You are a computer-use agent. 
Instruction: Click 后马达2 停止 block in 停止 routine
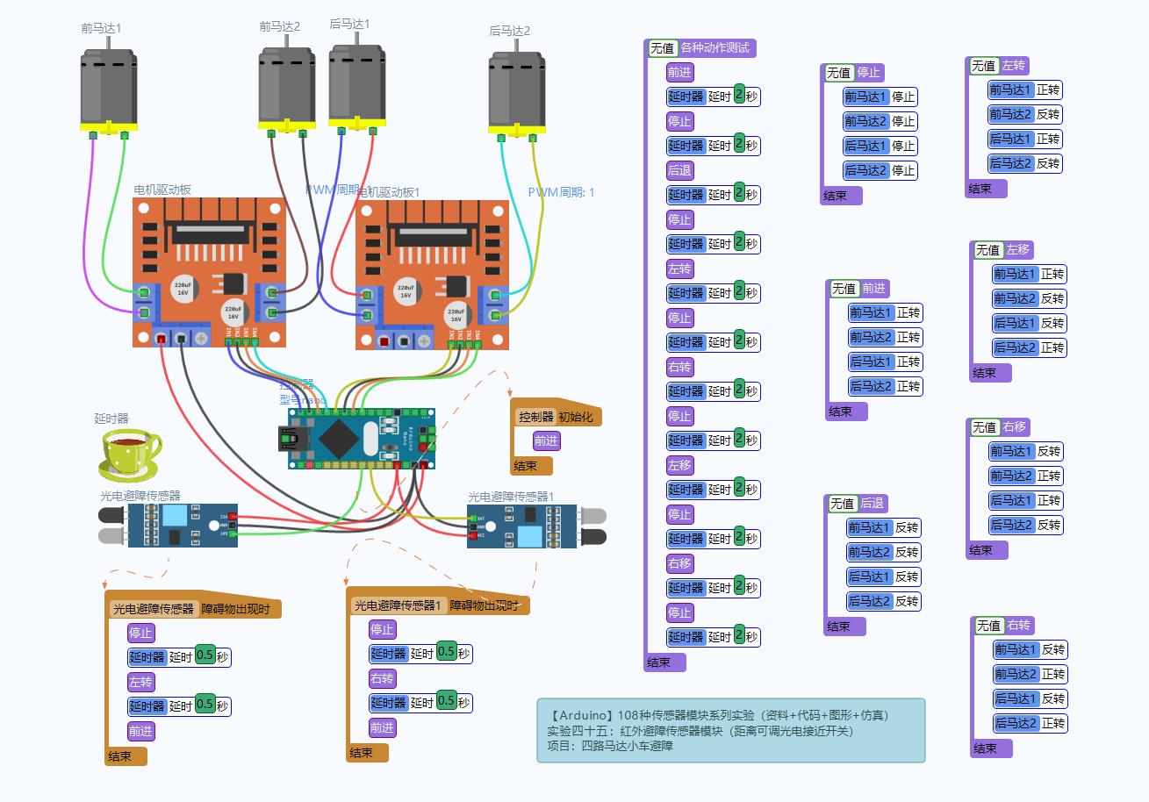click(x=879, y=170)
